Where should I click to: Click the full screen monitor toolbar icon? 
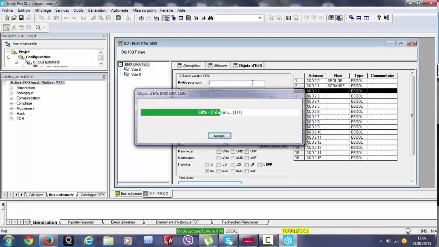tap(118, 18)
